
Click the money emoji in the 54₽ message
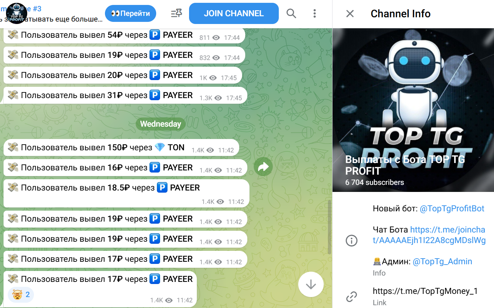point(13,35)
